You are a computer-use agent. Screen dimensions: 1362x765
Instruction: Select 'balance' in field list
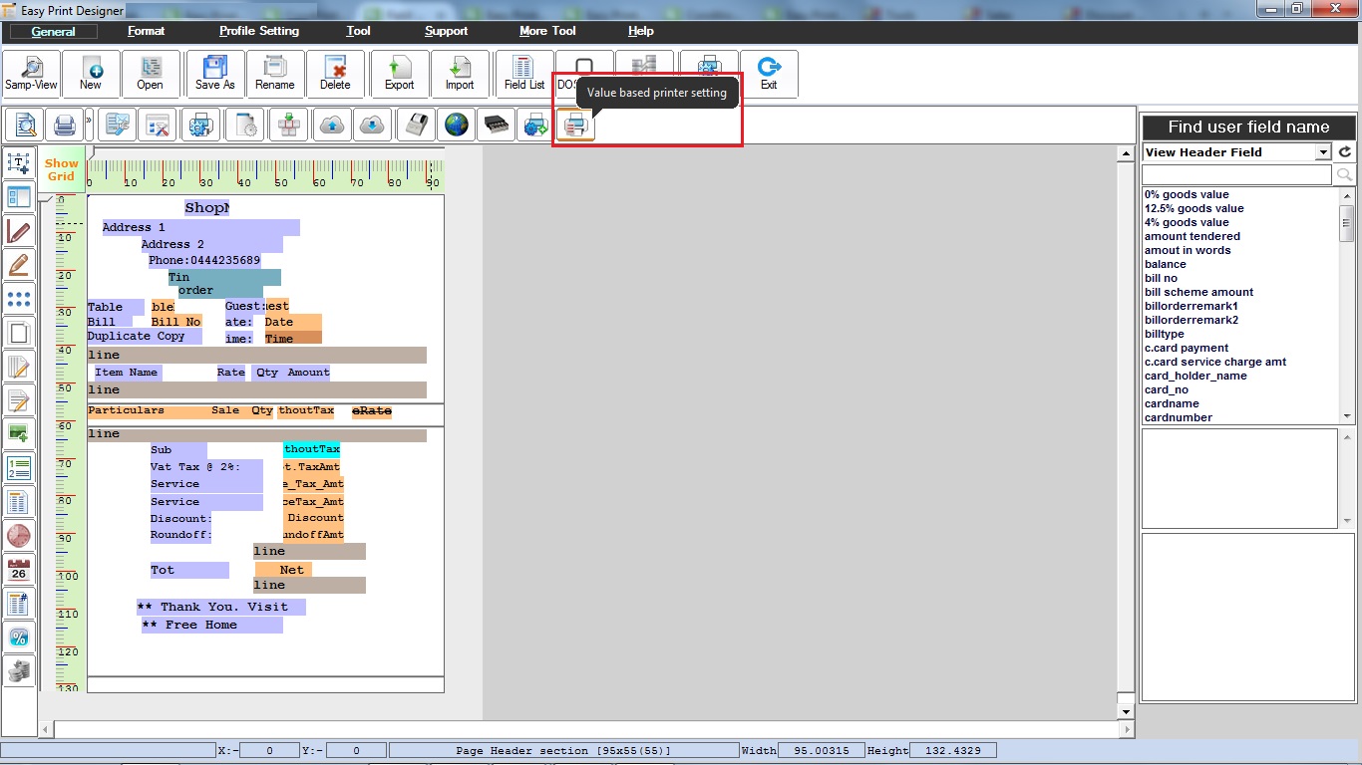[1166, 264]
